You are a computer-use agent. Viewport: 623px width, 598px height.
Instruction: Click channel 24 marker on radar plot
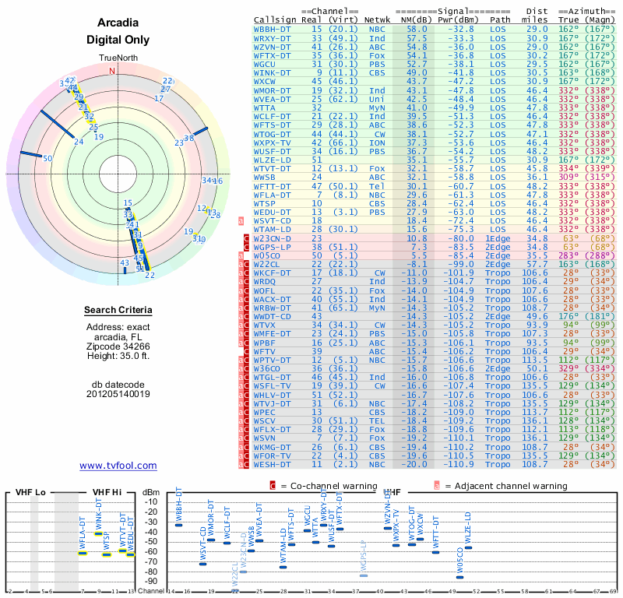pos(79,142)
